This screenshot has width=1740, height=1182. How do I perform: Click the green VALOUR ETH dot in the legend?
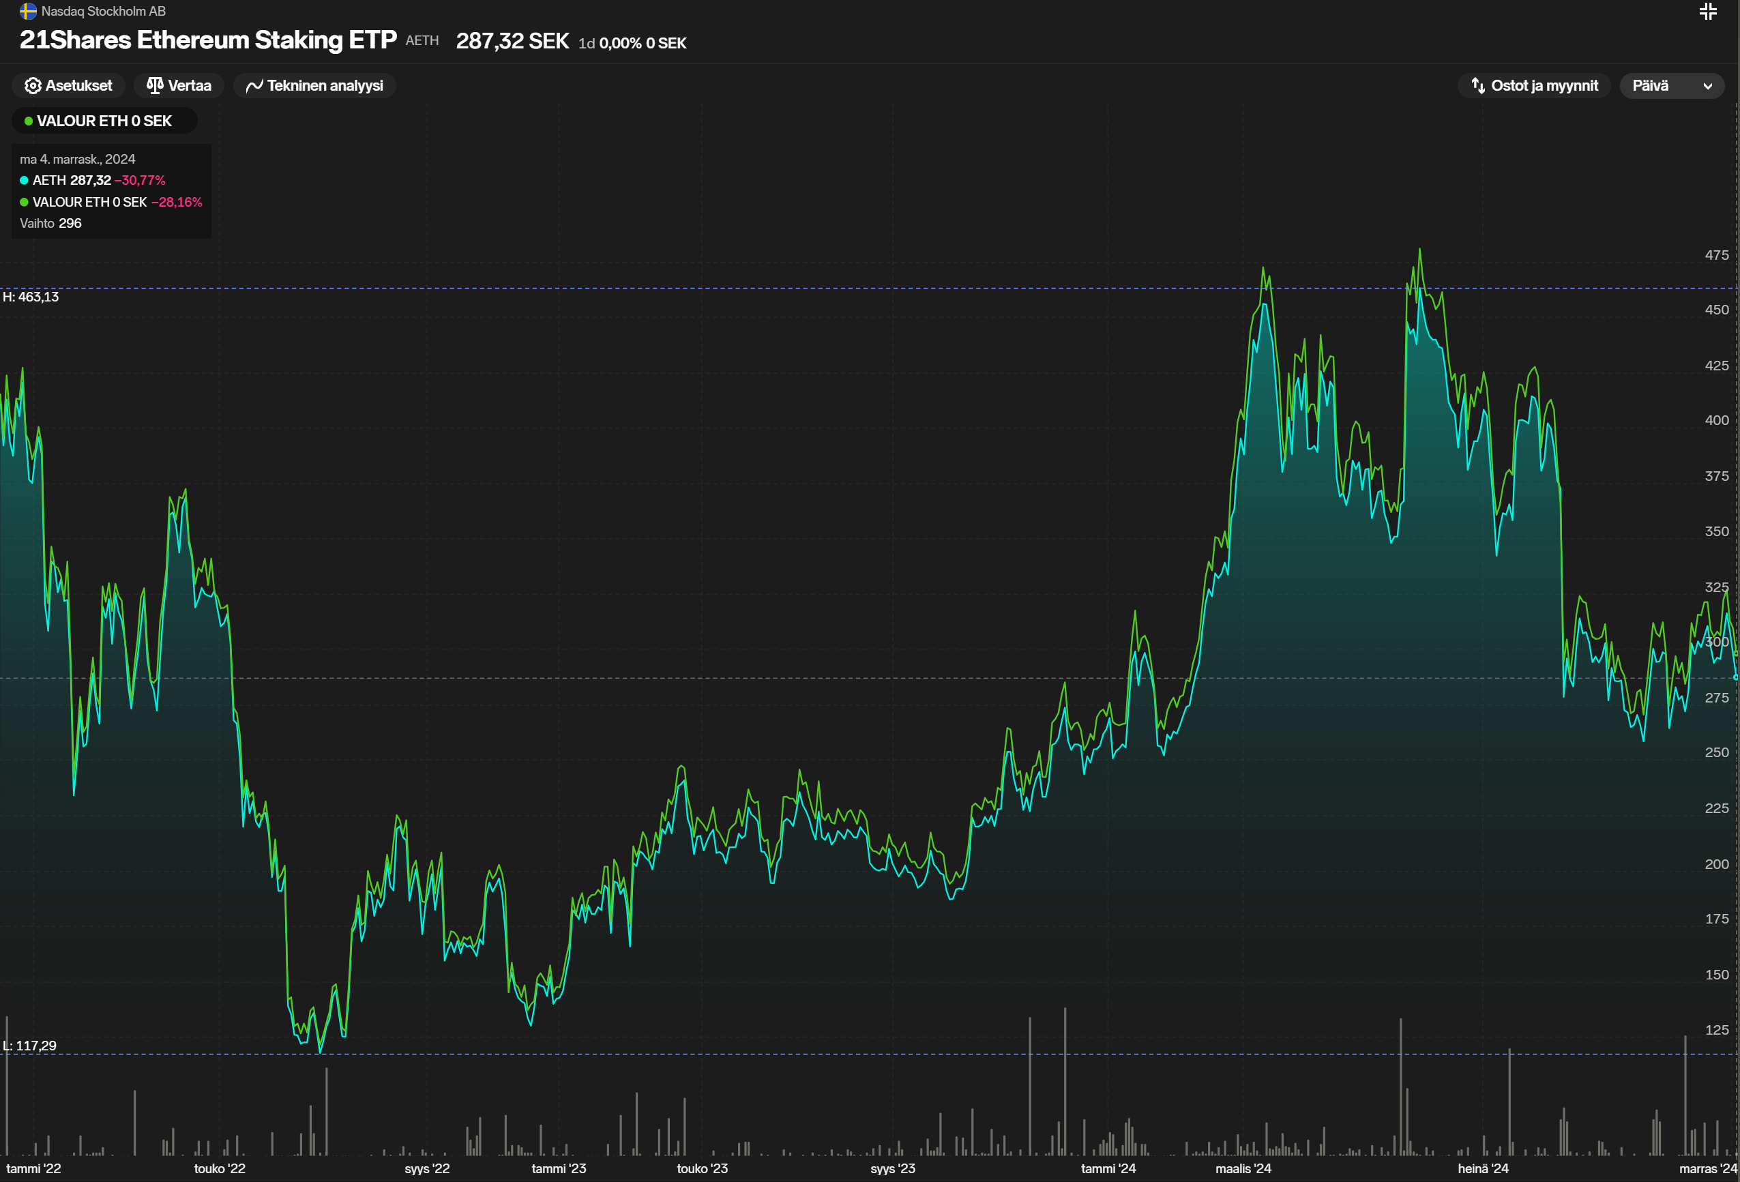24,202
